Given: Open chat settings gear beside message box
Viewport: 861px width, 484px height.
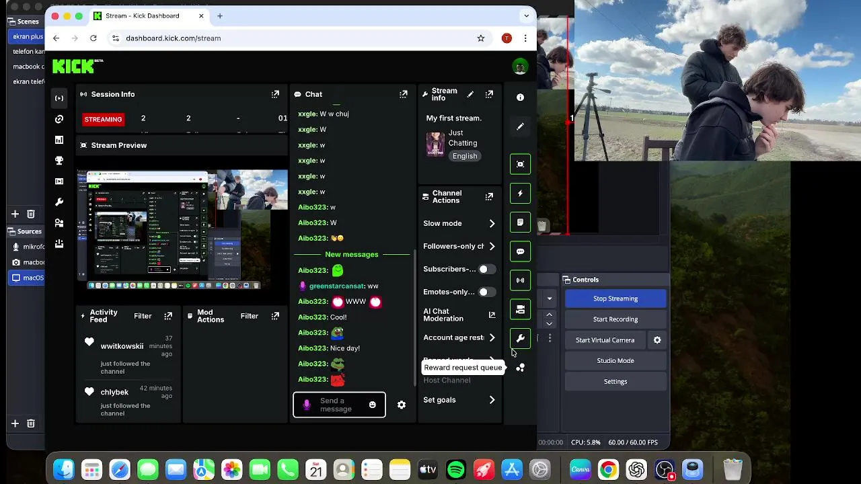Looking at the screenshot, I should coord(402,405).
